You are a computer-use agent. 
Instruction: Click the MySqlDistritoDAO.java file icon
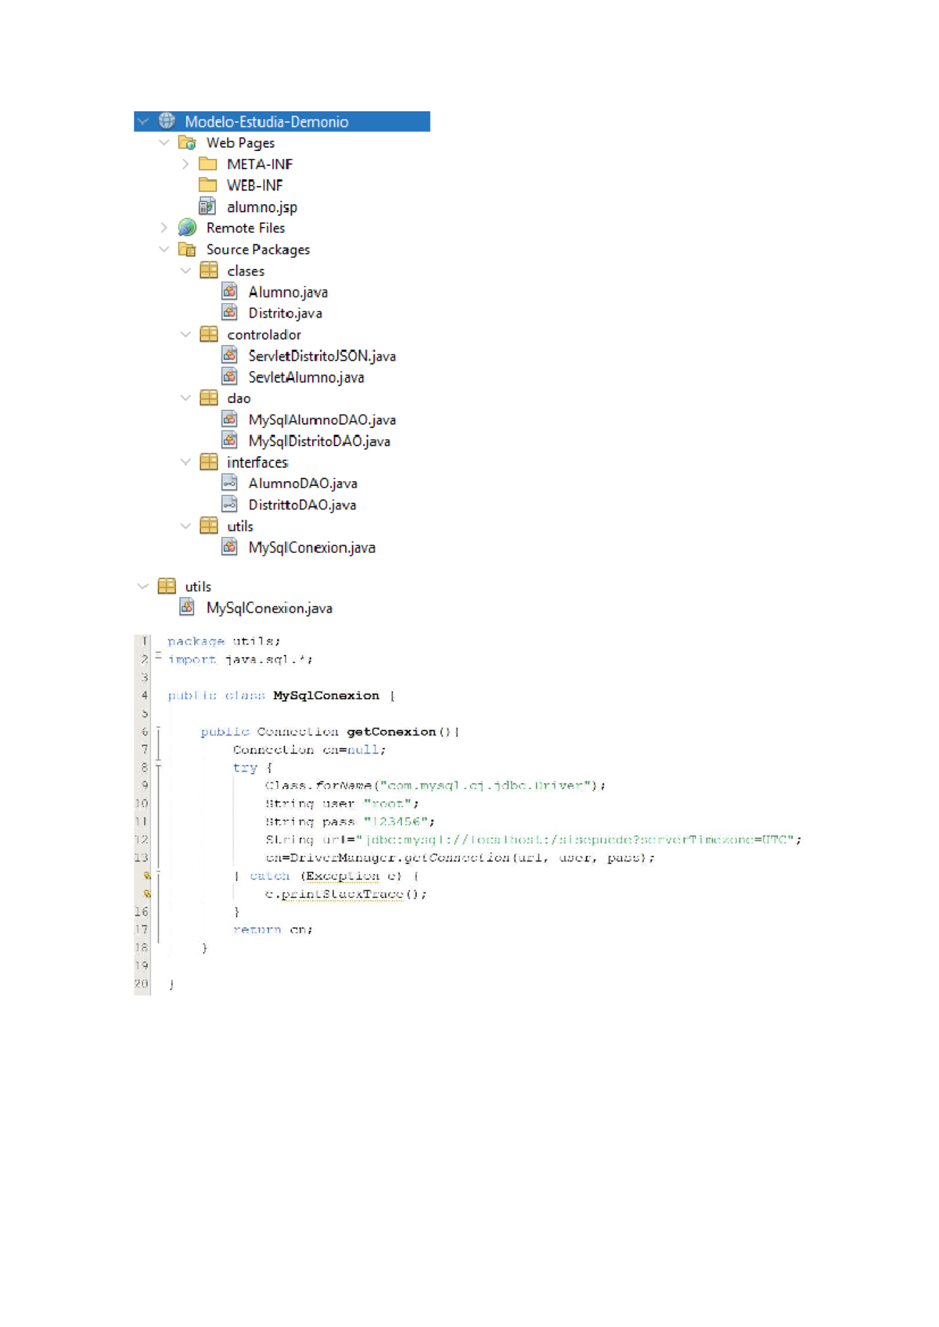[x=229, y=441]
